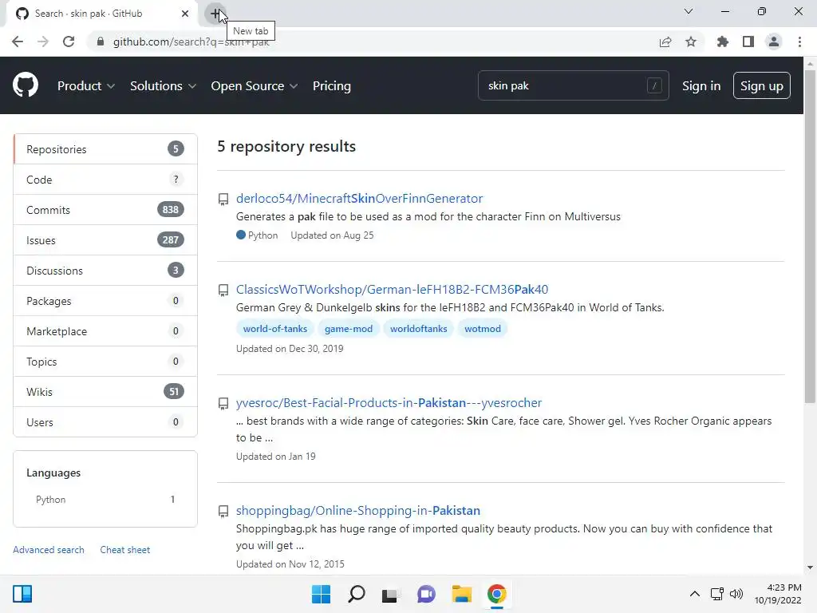Go forward to next page
817x613 pixels.
coord(43,42)
